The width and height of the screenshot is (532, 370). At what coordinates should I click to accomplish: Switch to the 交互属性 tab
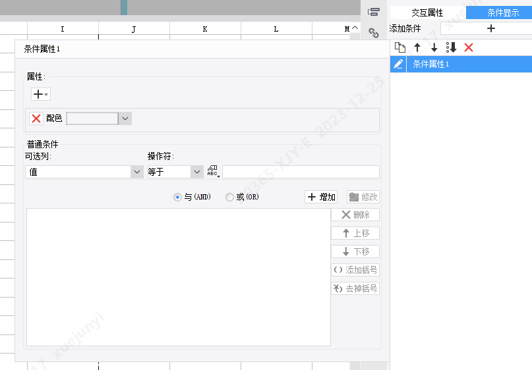(x=427, y=13)
